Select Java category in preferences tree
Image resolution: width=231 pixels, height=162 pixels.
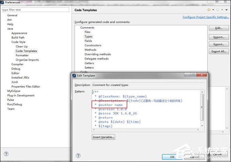tap(10, 29)
